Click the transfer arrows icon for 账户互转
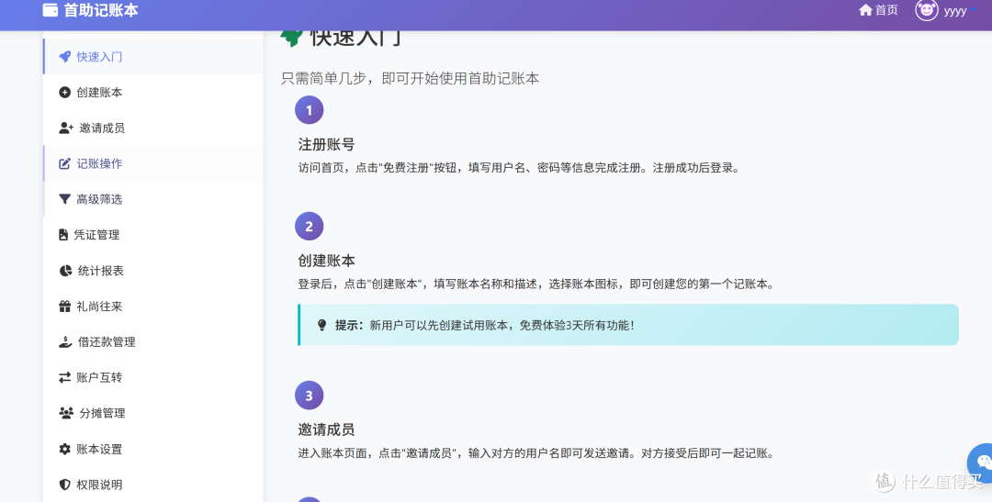 click(64, 377)
